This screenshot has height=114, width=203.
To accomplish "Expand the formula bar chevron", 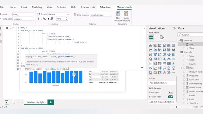I will click(145, 28).
